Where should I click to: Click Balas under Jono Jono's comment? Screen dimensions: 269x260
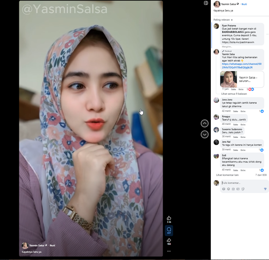243,111
